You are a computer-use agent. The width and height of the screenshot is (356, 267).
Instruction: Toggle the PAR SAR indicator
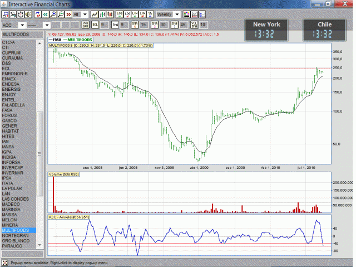[x=86, y=25]
